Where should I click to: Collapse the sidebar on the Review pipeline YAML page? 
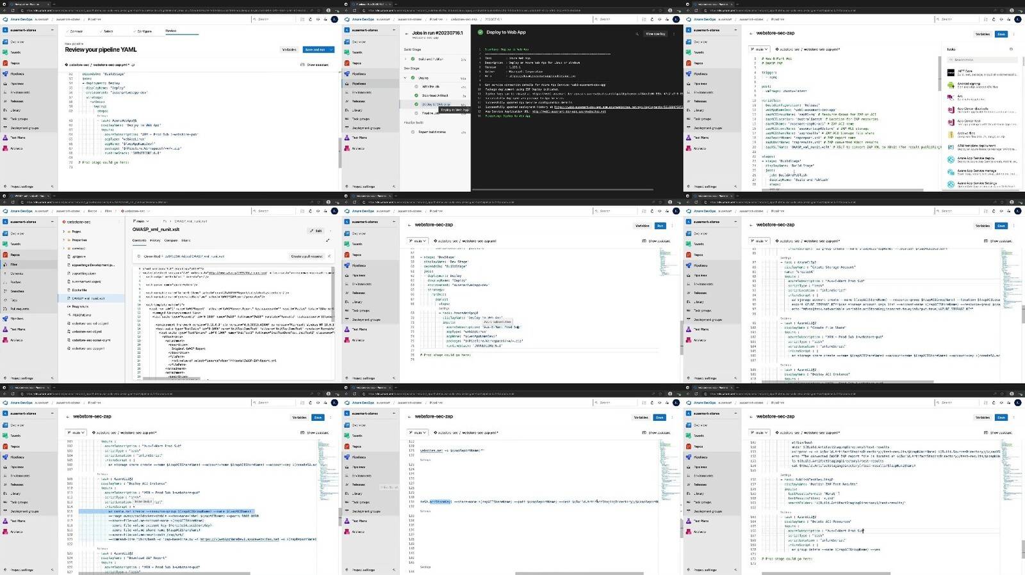52,187
